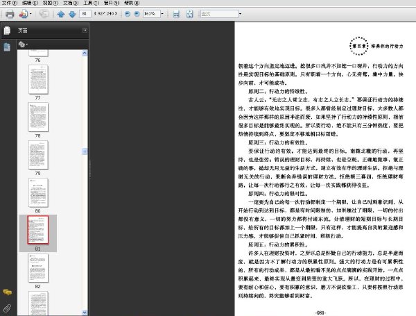Open the 帮助 (Help) menu
416x316 pixels.
[132, 3]
